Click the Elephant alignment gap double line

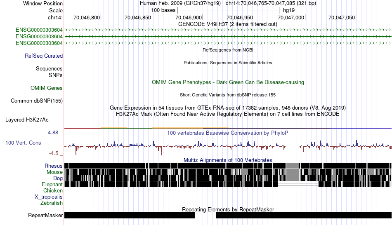pos(298,184)
